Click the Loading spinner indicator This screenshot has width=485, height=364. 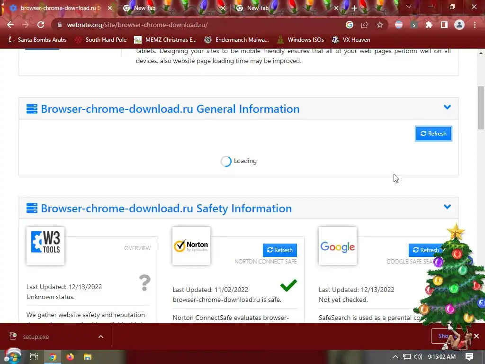point(226,161)
